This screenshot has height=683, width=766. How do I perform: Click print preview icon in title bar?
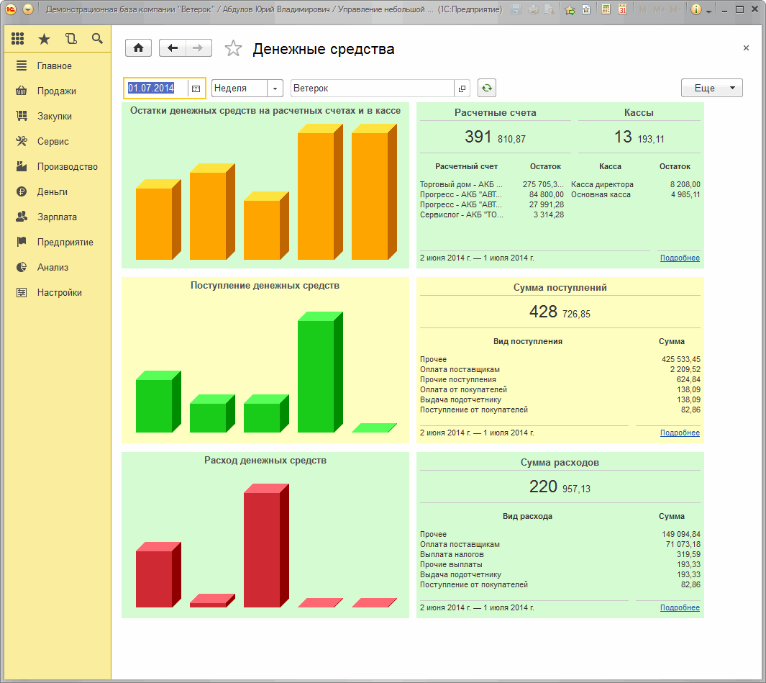click(550, 9)
